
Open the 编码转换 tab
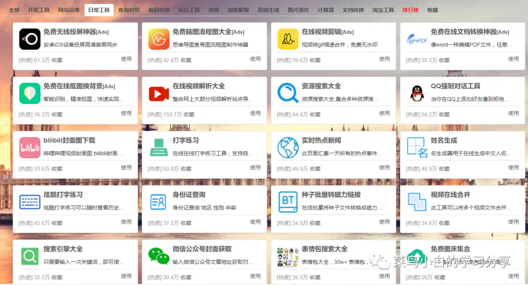coord(159,10)
